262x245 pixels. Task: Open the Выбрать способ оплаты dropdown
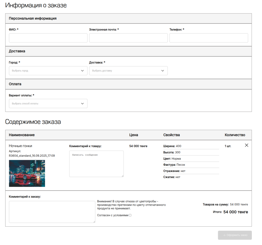pos(45,104)
